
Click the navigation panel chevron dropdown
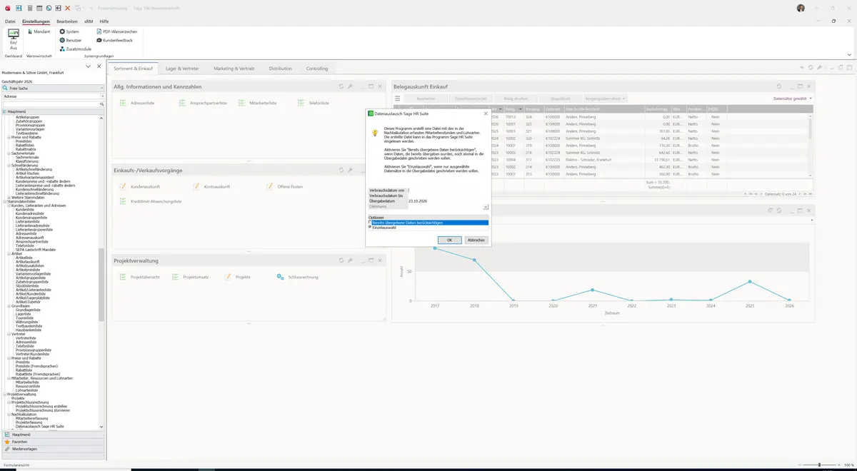[x=88, y=66]
